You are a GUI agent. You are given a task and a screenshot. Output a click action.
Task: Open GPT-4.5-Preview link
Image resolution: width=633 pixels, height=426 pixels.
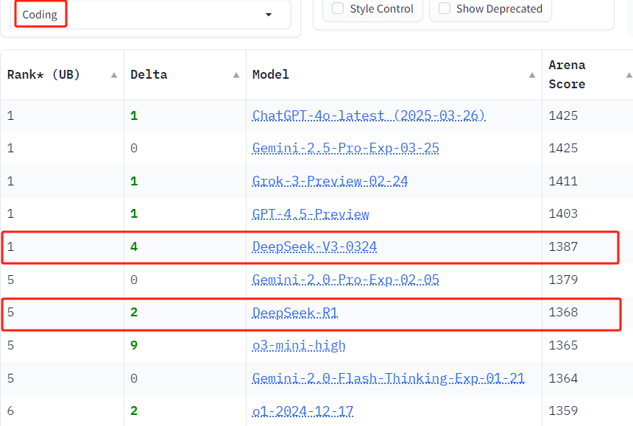[x=311, y=214]
